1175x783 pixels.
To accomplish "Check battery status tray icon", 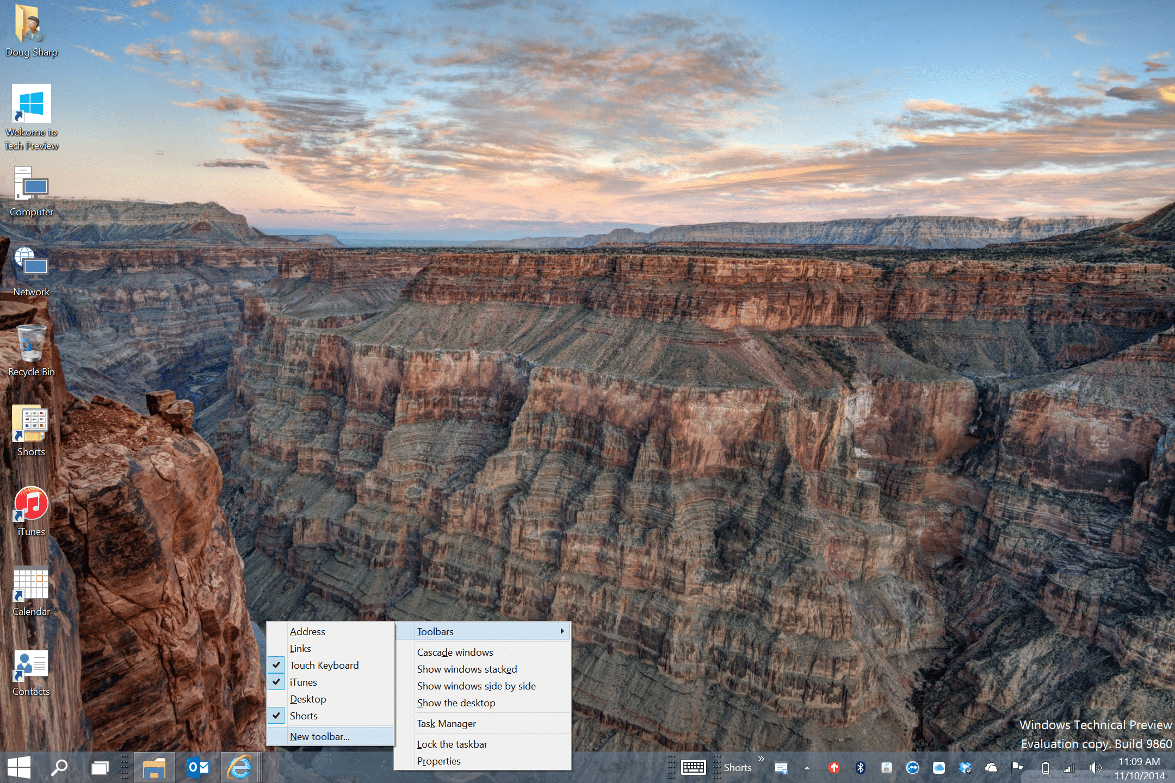I will pyautogui.click(x=1045, y=768).
